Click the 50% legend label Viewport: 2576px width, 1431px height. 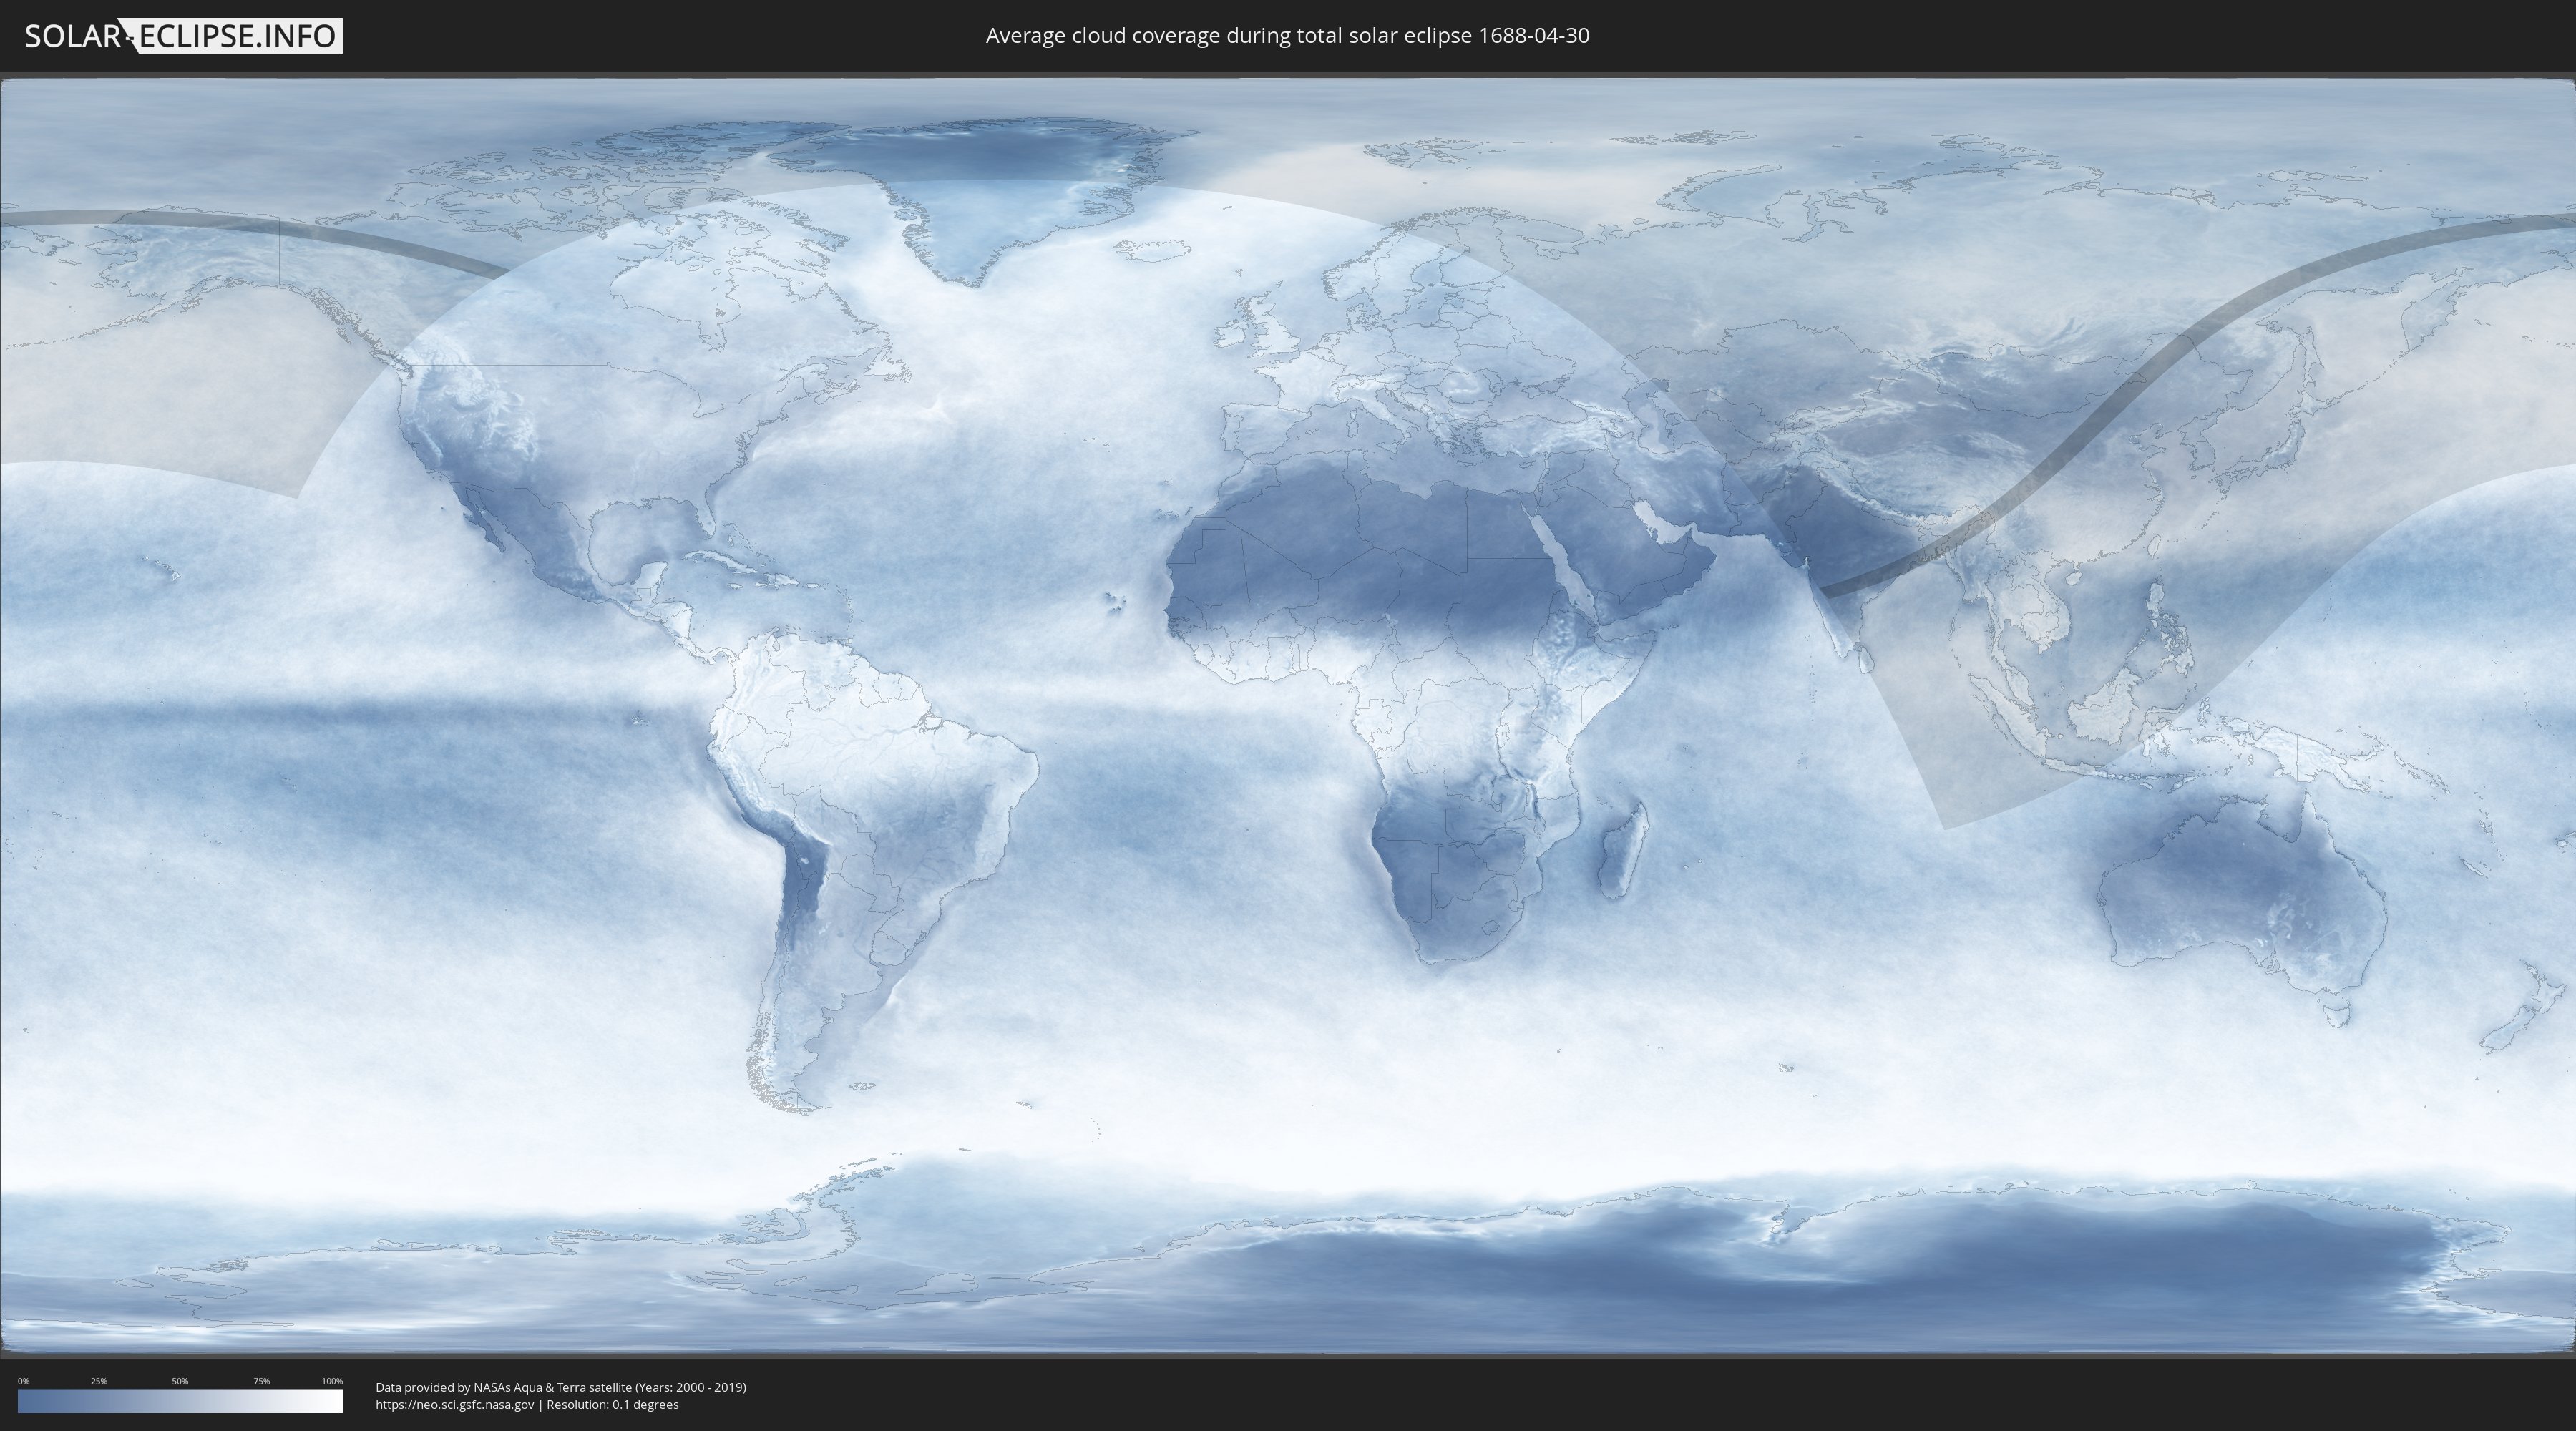[x=180, y=1381]
